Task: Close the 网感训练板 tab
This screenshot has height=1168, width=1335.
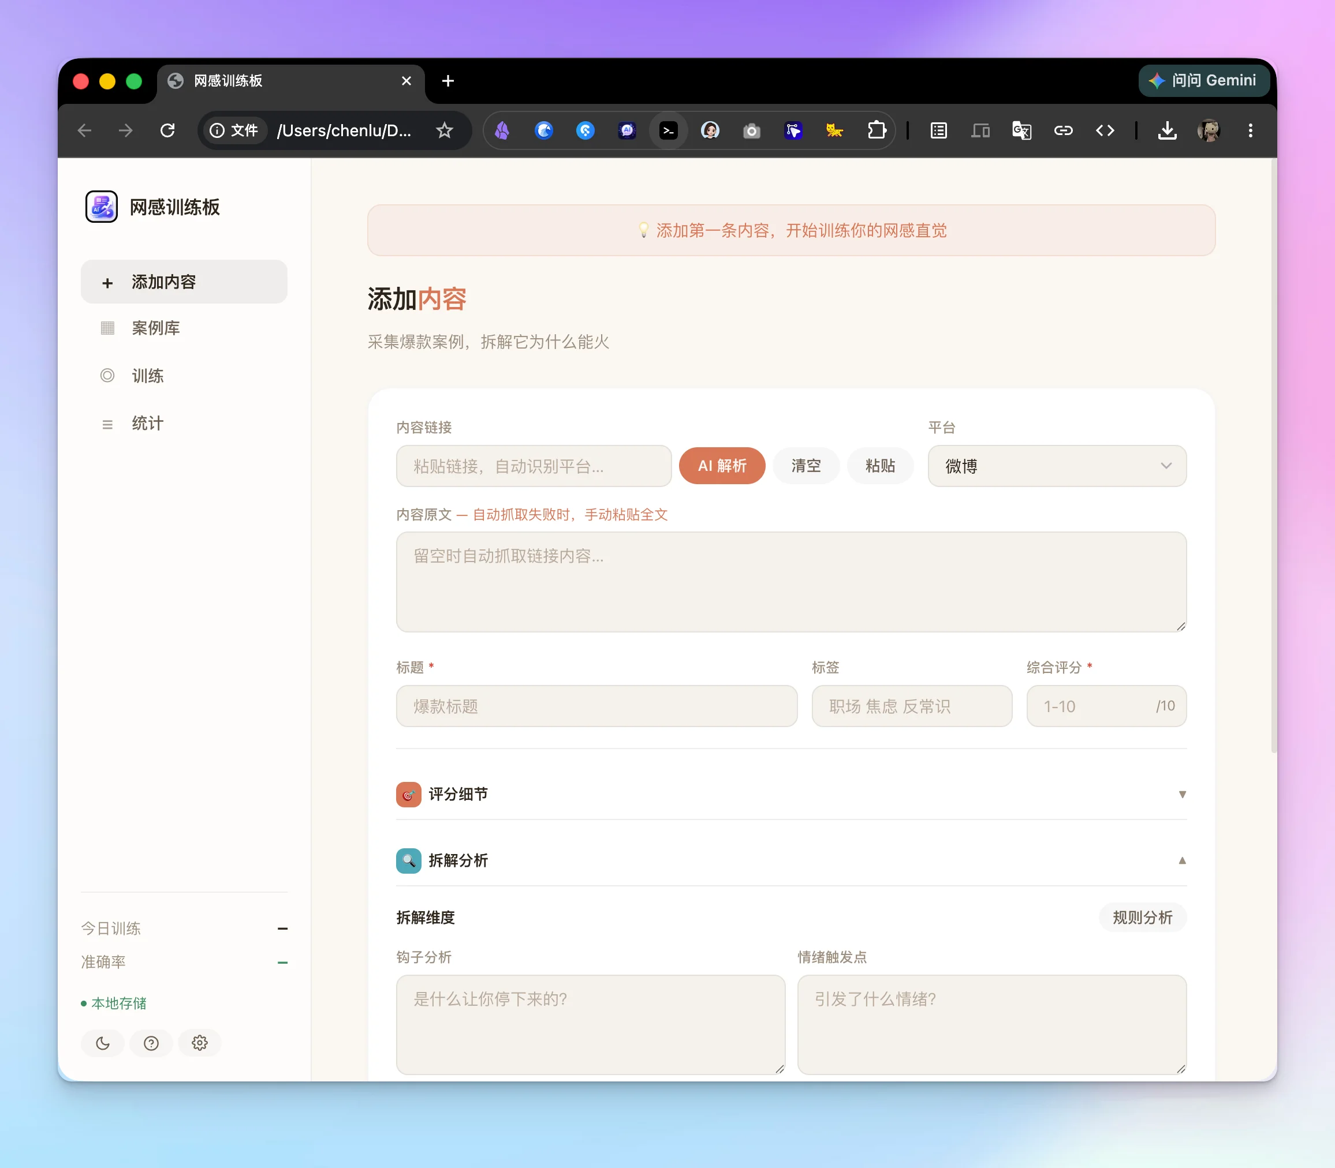Action: click(x=407, y=81)
